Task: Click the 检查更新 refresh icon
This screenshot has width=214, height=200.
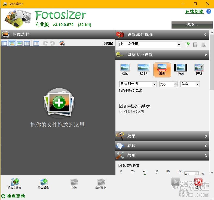Action: [x=3, y=196]
